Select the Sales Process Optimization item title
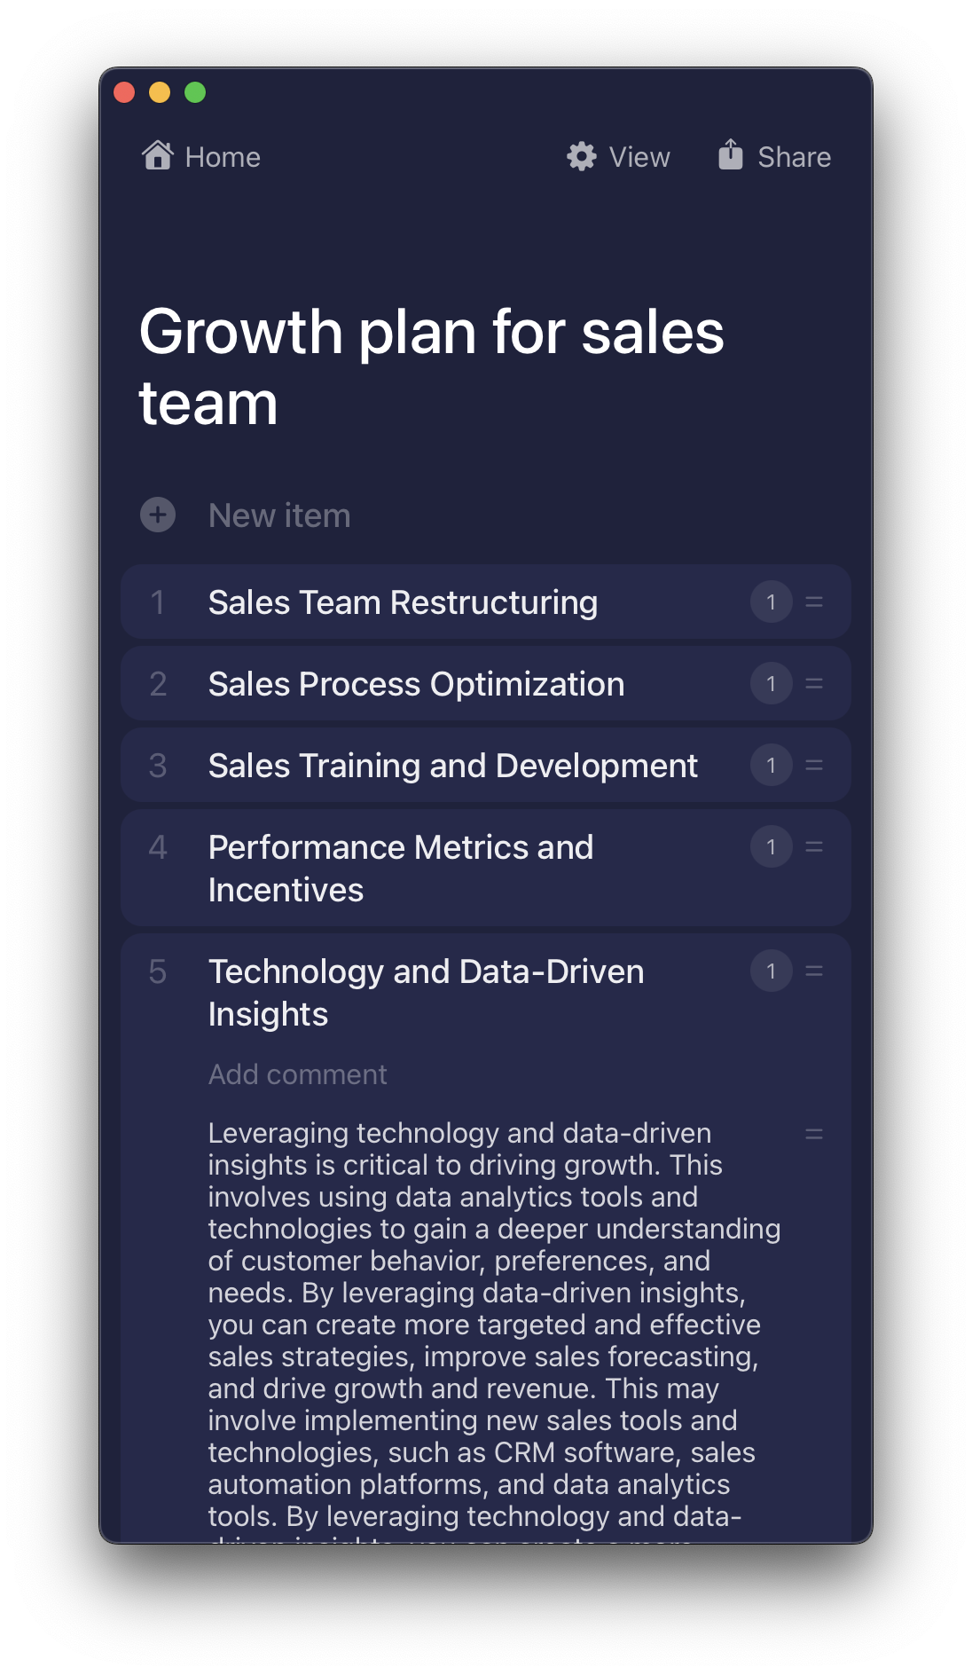Viewport: 972px width, 1675px height. 416,684
